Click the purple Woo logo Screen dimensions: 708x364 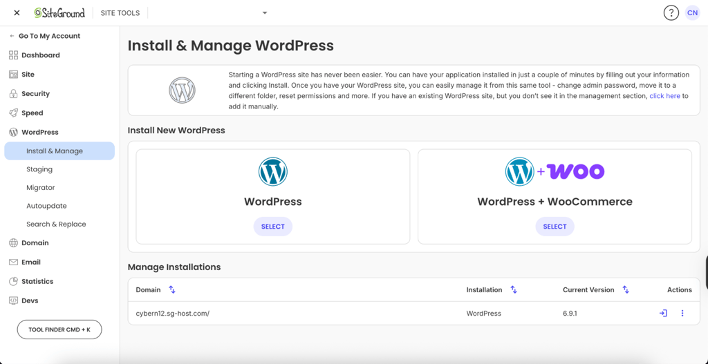(576, 171)
